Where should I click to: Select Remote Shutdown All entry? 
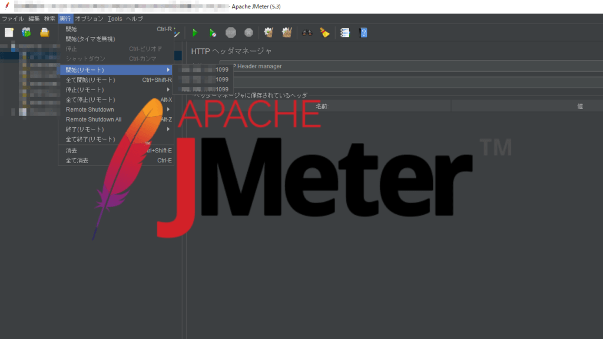[x=116, y=119]
